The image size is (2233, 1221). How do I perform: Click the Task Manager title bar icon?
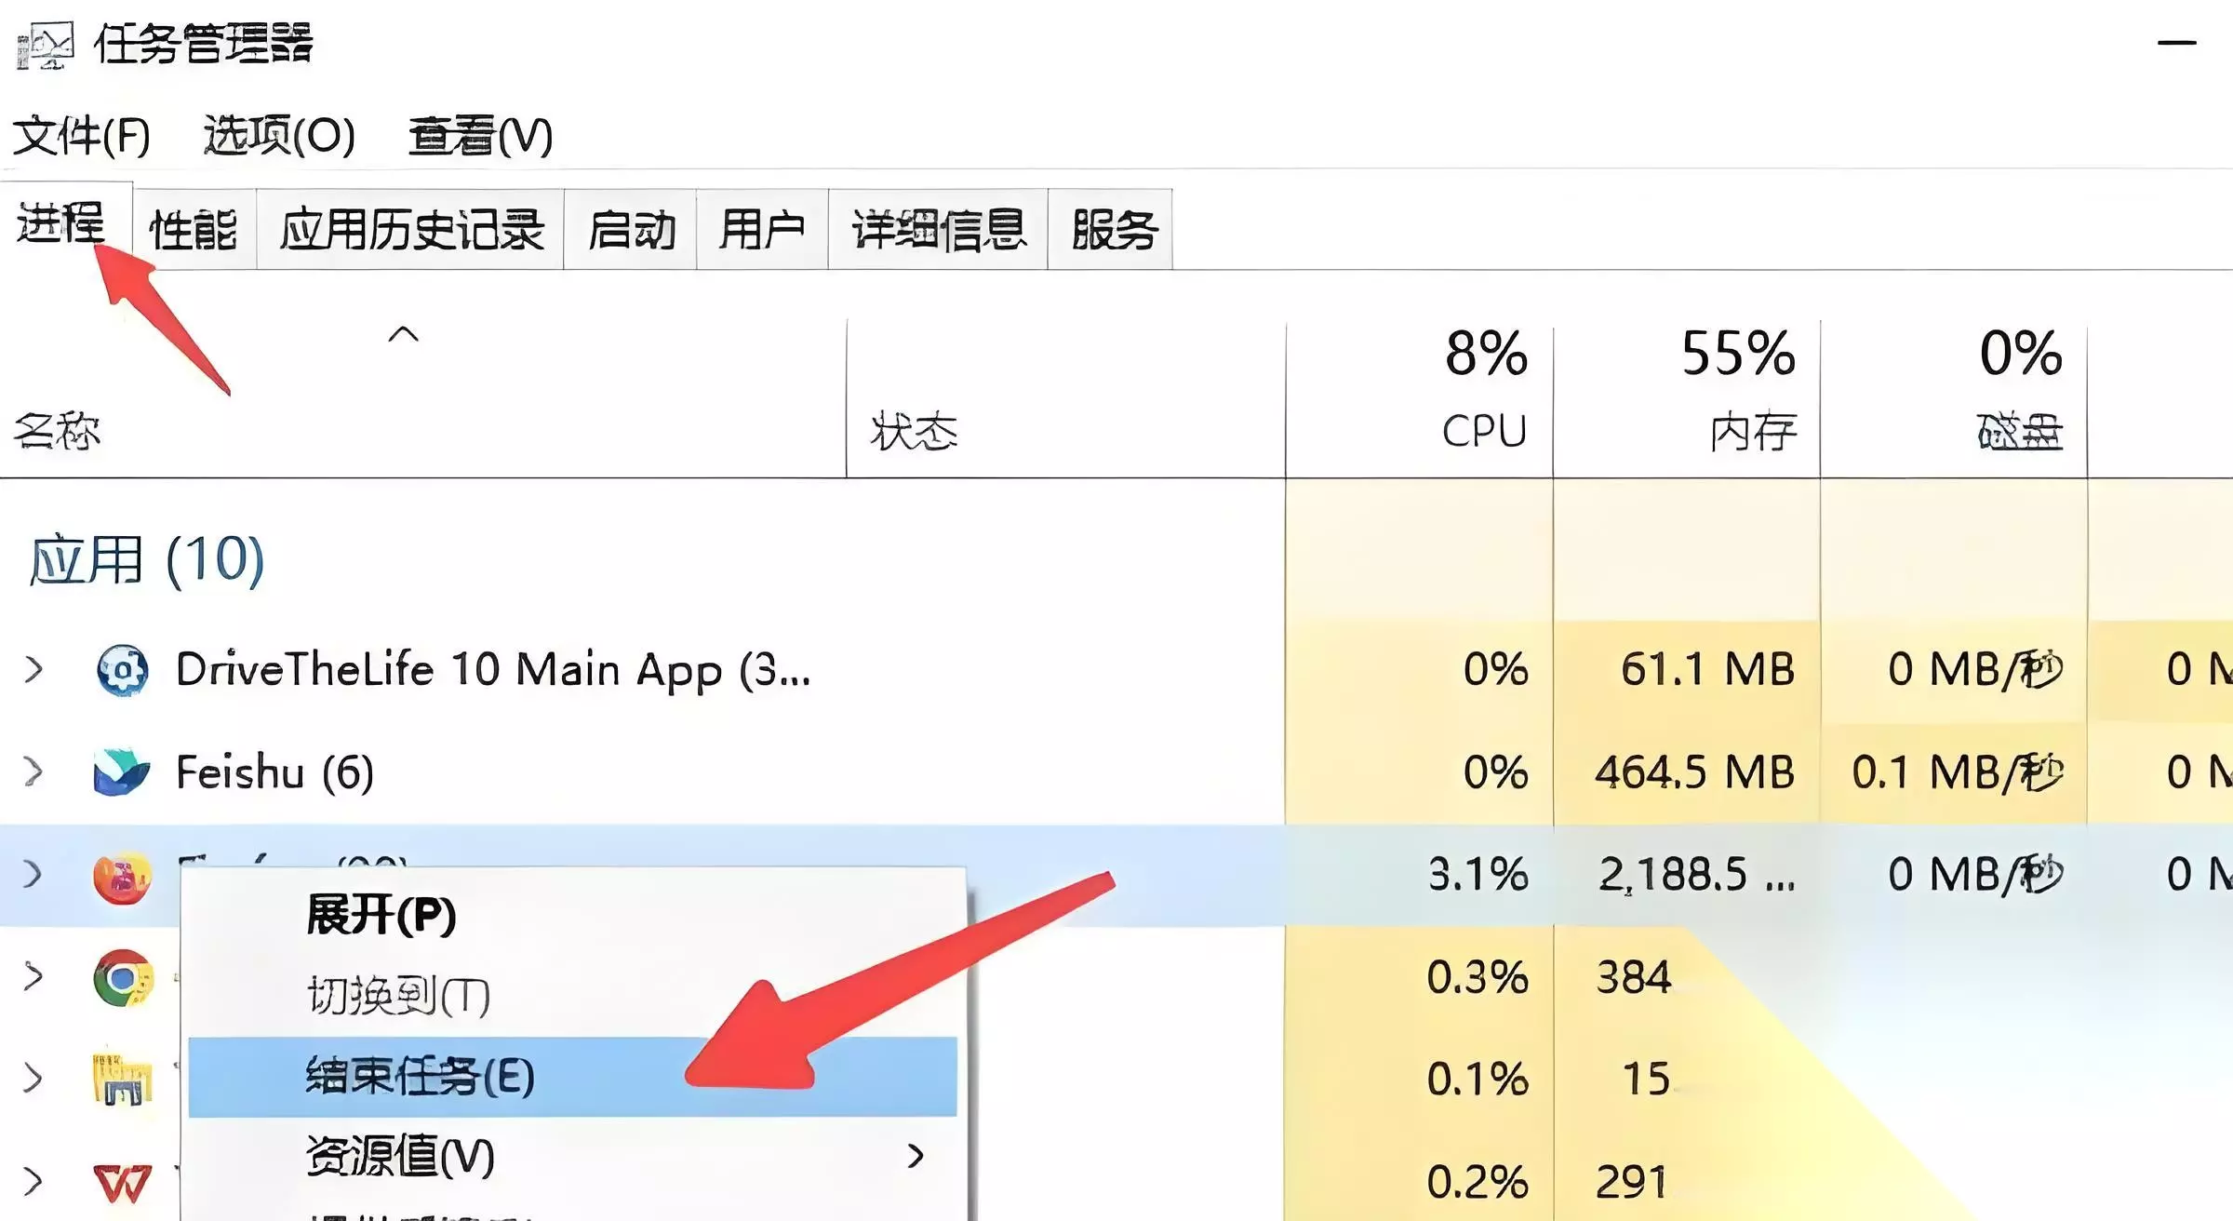click(45, 45)
